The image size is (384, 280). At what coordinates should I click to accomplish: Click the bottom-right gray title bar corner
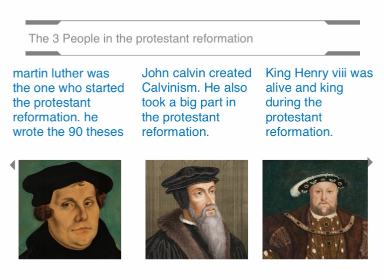[x=343, y=53]
